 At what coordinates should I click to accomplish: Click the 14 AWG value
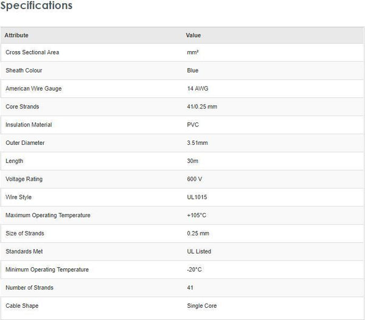tap(198, 89)
